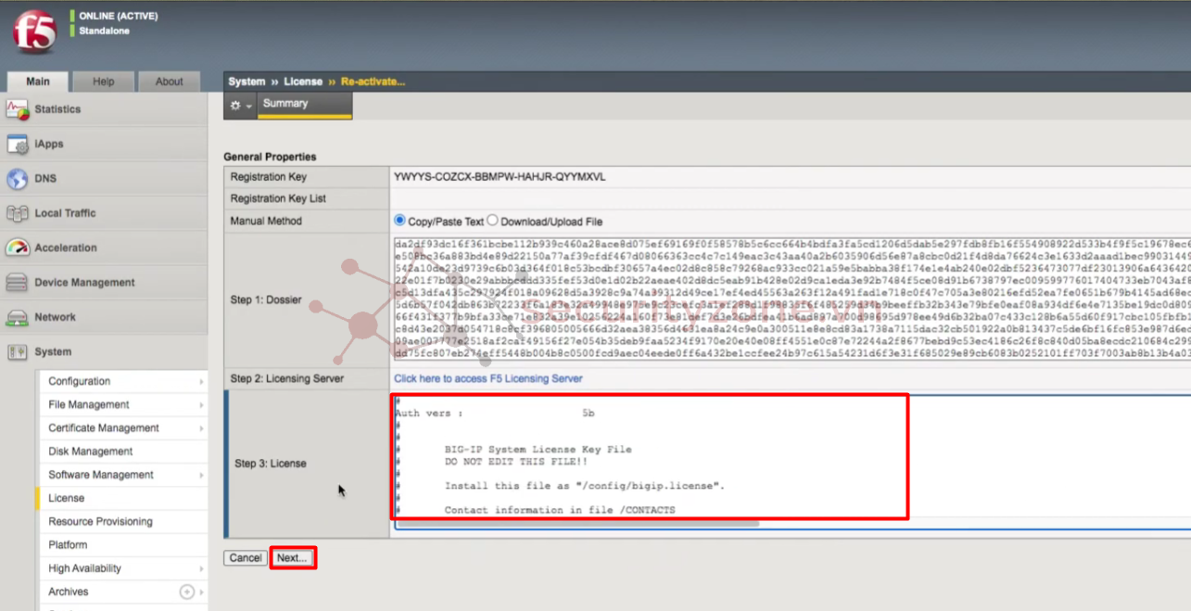Click the General Properties heading
The height and width of the screenshot is (611, 1191).
tap(270, 157)
